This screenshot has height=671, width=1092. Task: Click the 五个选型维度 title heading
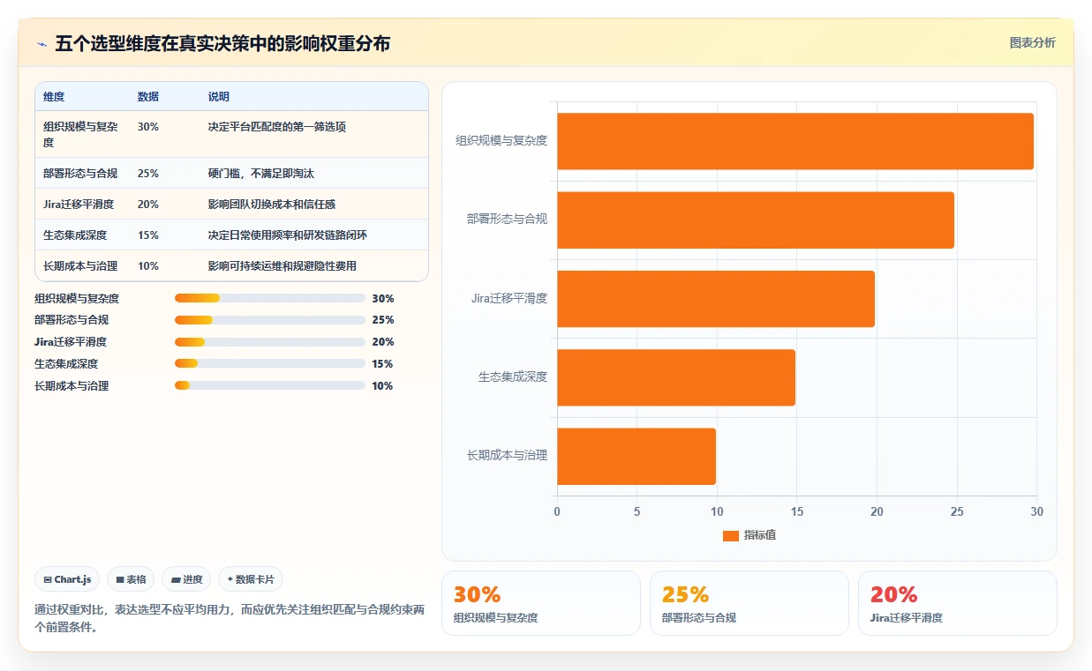click(222, 43)
